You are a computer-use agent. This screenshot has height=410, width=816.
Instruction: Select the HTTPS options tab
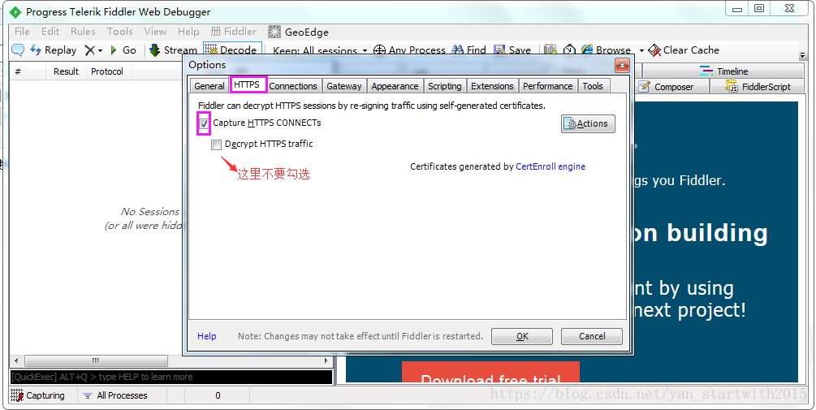[x=247, y=84]
